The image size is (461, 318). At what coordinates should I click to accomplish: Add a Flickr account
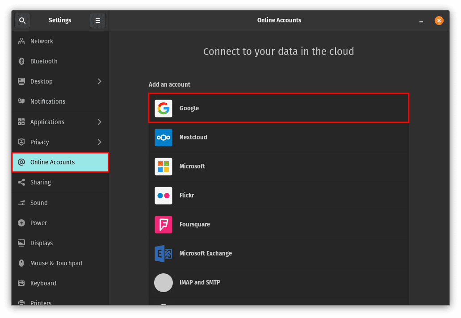pos(279,196)
